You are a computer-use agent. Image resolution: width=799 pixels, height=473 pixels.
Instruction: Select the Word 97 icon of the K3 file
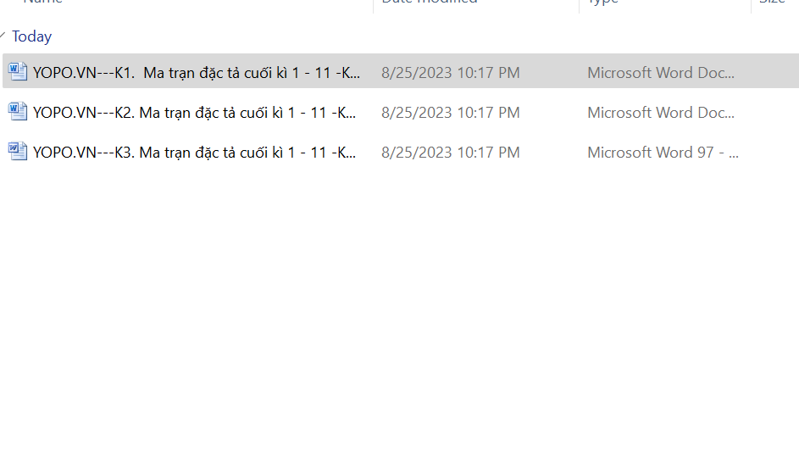click(17, 151)
